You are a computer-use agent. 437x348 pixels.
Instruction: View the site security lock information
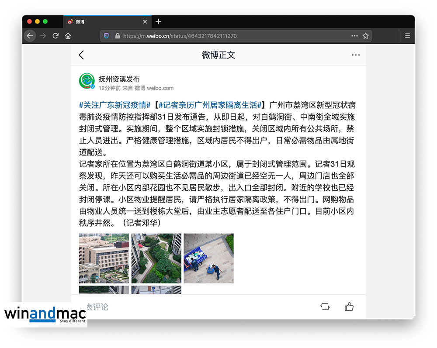(117, 36)
